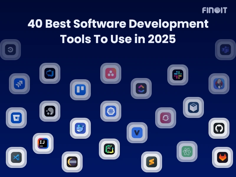
Task: Open the Jira icon
Action: pyautogui.click(x=19, y=84)
